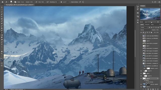Select the Magic Wand selection tool
This screenshot has height=90, width=161.
click(x=2, y=14)
